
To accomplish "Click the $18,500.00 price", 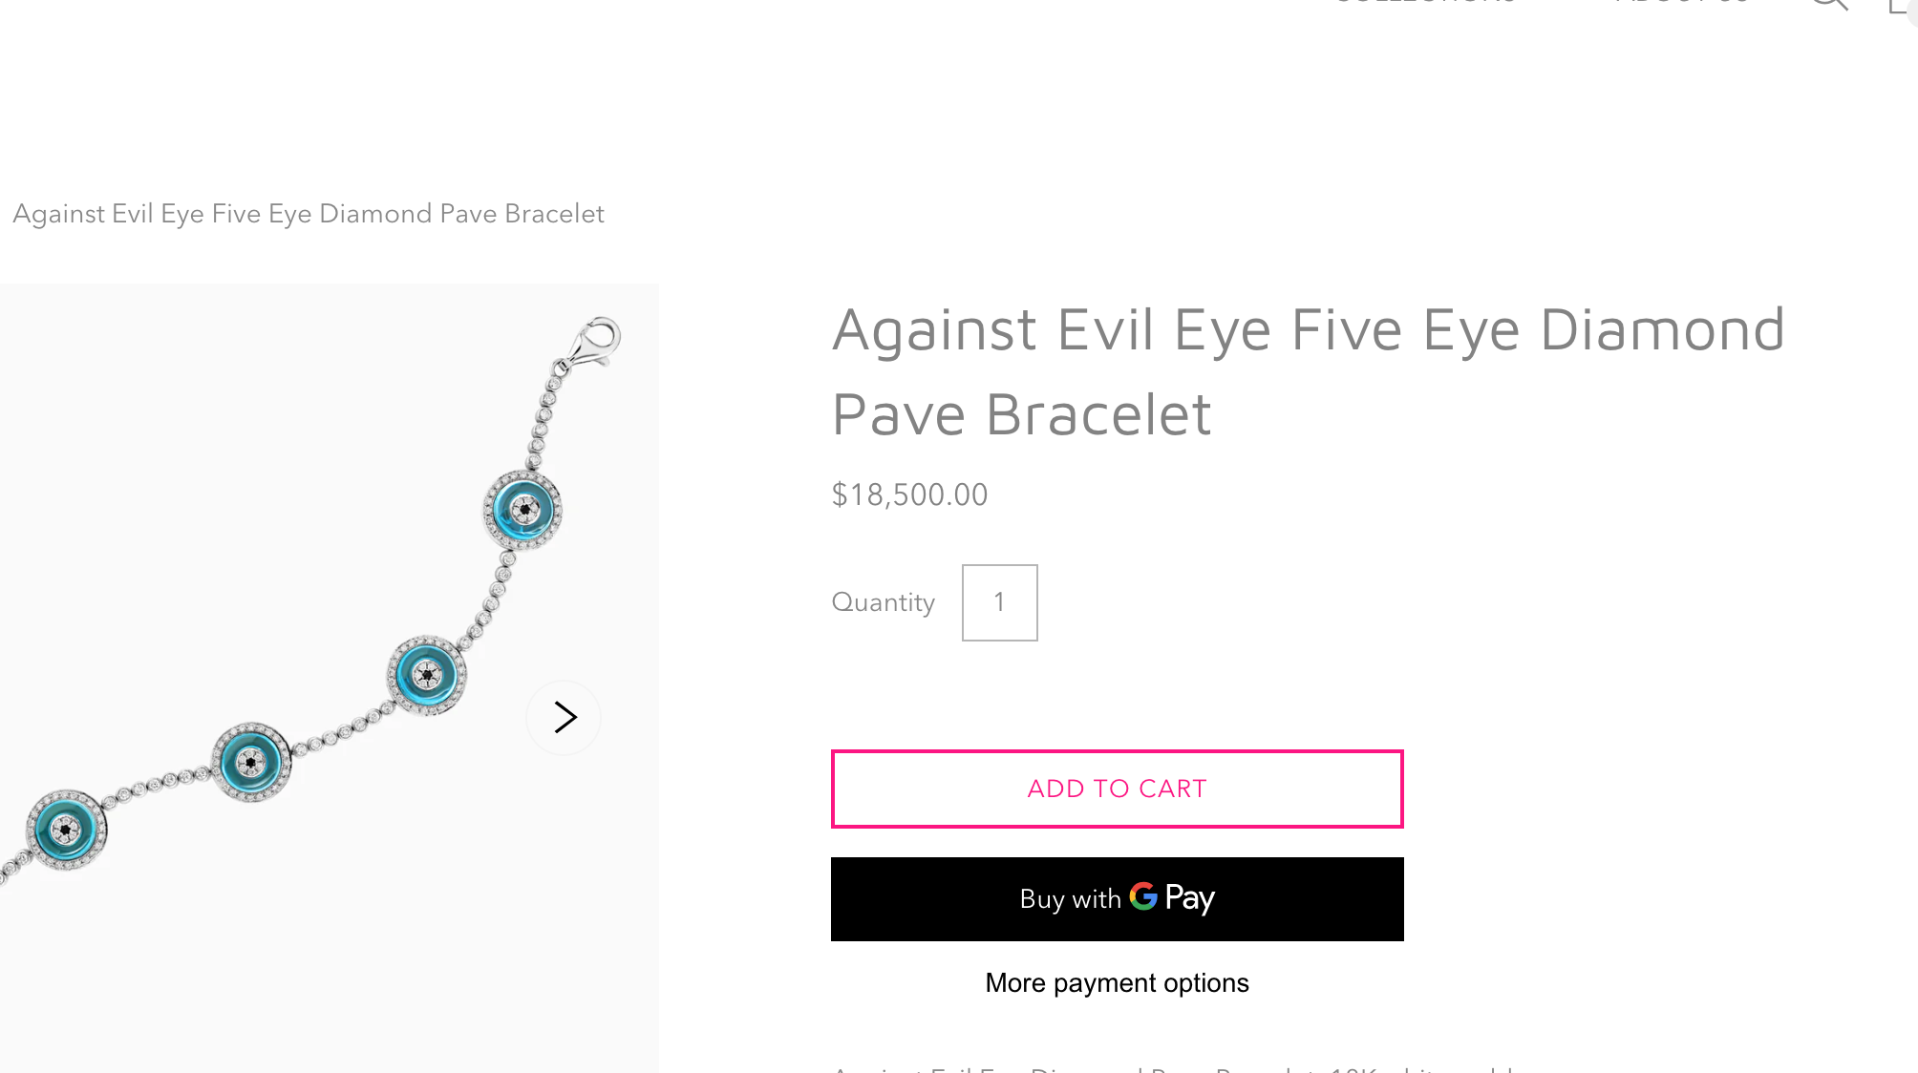I will [x=909, y=494].
